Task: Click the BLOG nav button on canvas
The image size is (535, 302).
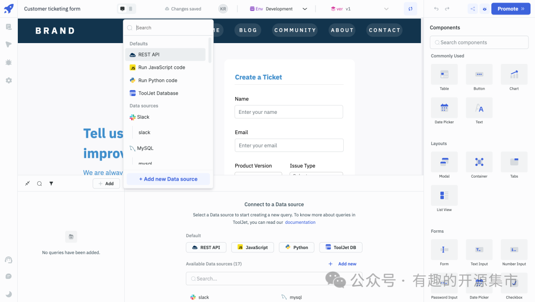Action: tap(248, 30)
